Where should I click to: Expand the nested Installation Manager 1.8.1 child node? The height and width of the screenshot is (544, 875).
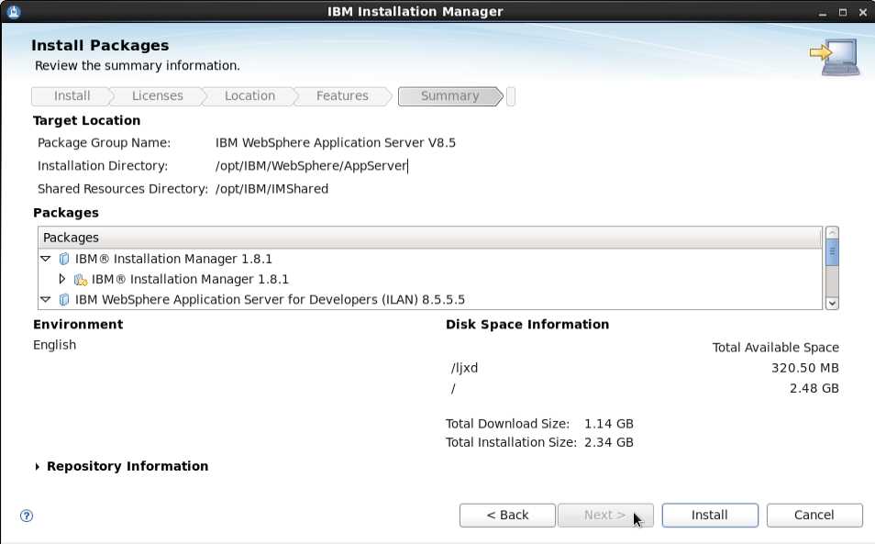click(61, 280)
